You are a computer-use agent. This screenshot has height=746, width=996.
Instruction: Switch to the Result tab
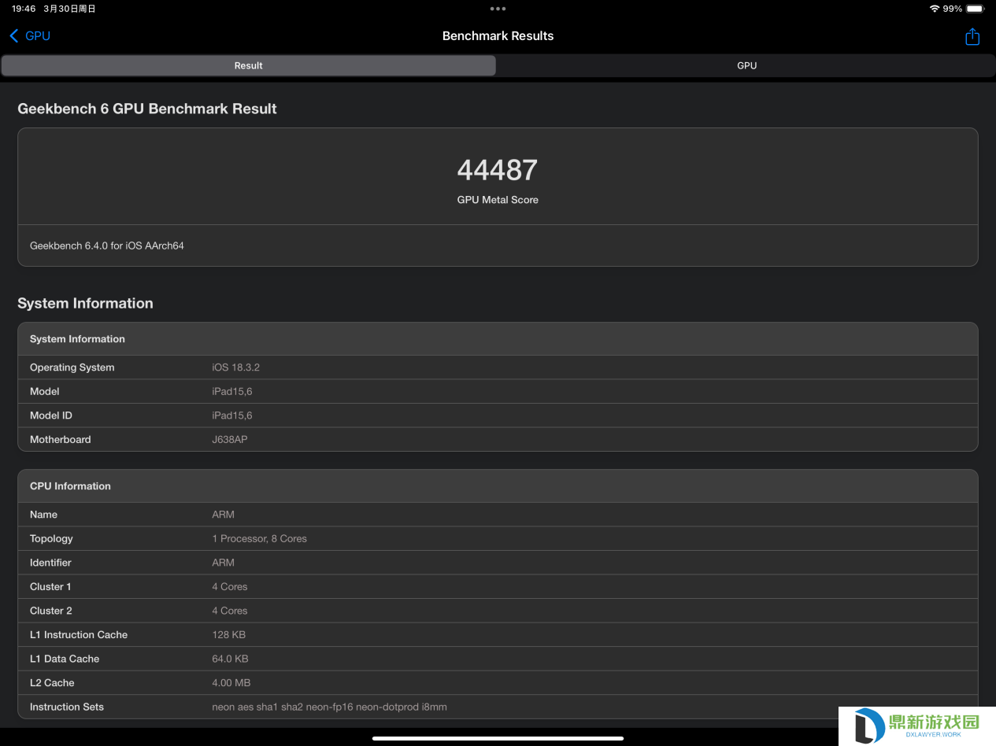(x=249, y=65)
